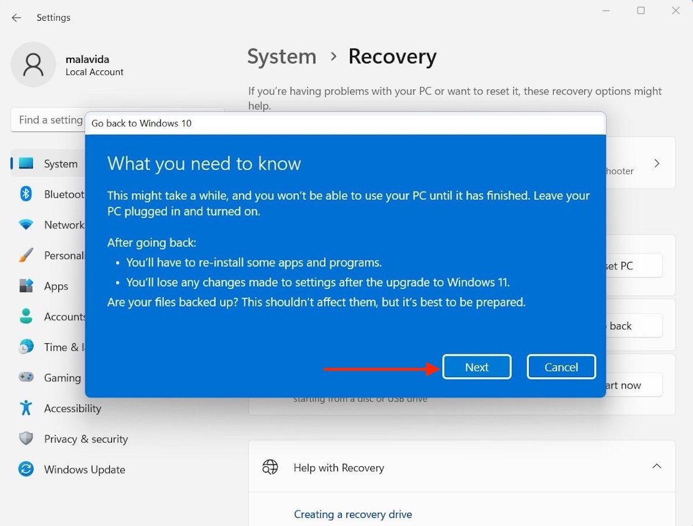Click the Gaming controller icon
The image size is (693, 526).
click(x=26, y=378)
